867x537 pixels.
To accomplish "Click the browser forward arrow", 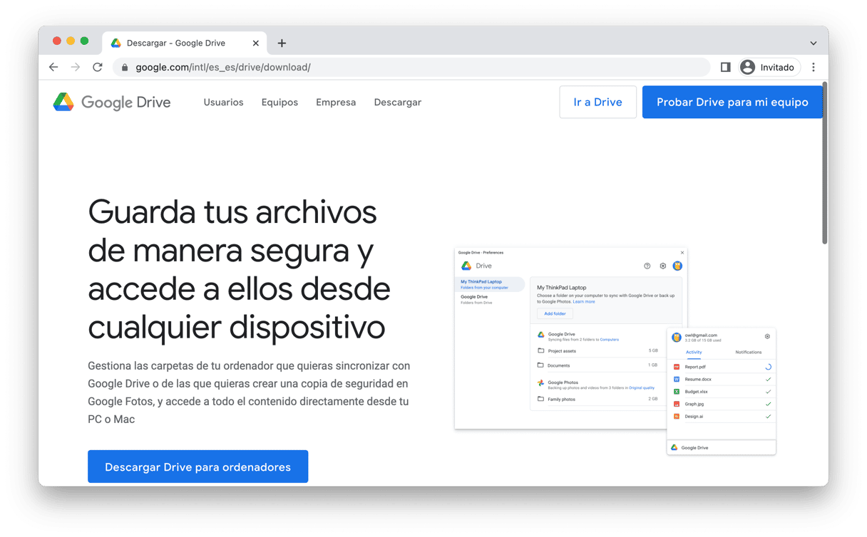I will (x=76, y=67).
